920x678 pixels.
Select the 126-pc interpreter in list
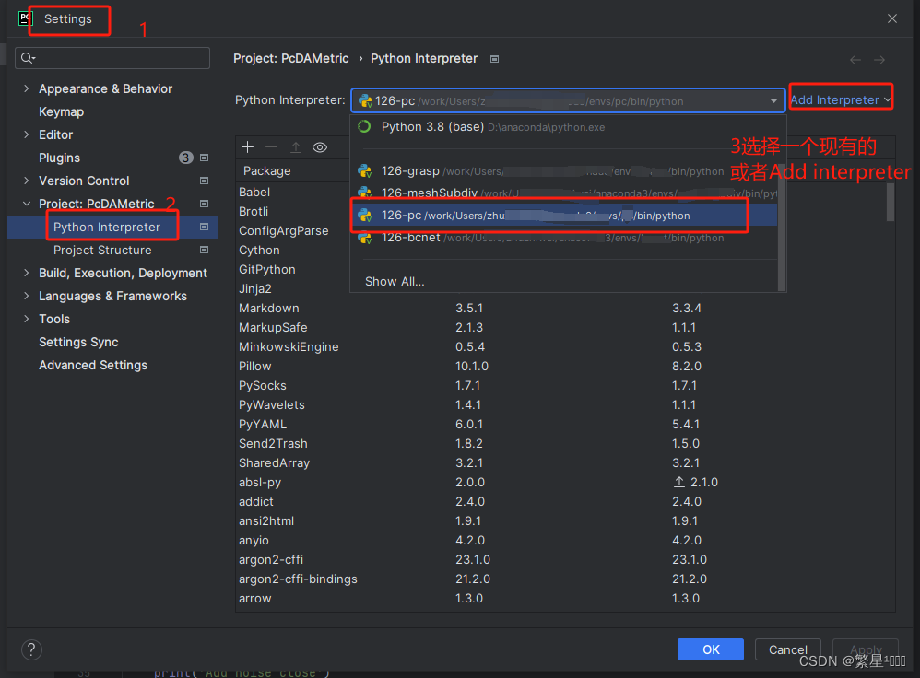563,216
